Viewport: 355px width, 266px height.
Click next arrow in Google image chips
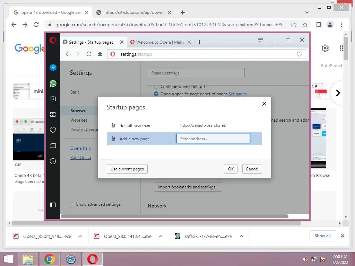[x=338, y=93]
